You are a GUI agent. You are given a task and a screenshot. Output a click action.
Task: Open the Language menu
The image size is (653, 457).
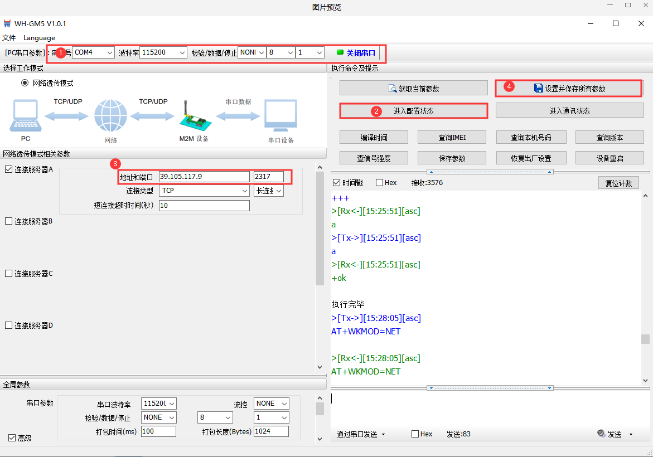[39, 38]
